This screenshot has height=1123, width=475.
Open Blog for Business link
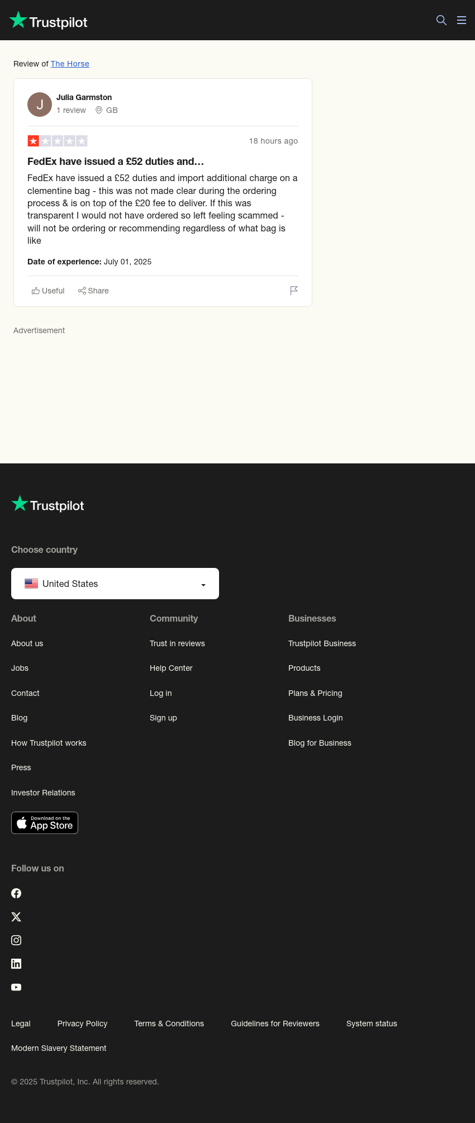(320, 743)
